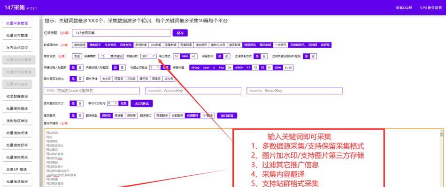This screenshot has width=446, height=187.
Task: Click the 标题必须包含 count field
Action: click(x=155, y=67)
